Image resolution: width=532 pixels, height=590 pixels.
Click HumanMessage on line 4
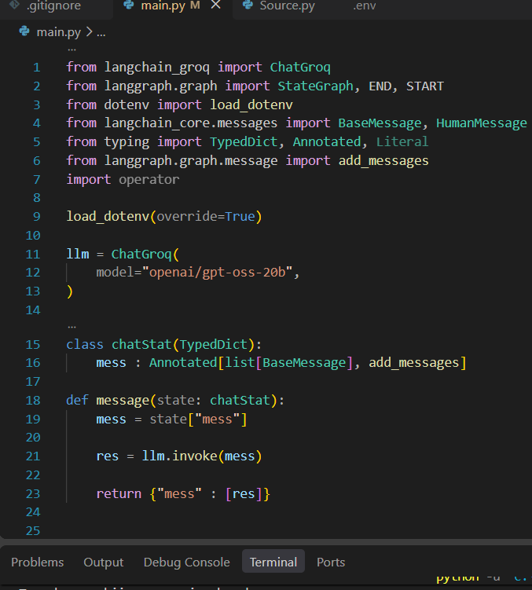click(x=482, y=123)
